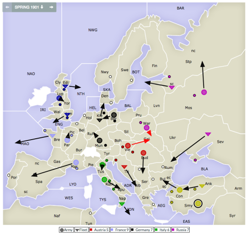This screenshot has height=237, width=248.
Task: Select the English army in Liverpool
Action: 59,98
